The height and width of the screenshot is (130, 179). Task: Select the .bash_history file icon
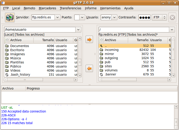(7, 75)
